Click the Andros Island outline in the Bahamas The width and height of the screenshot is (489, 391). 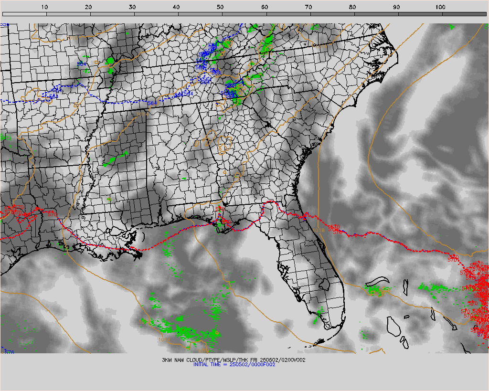[x=394, y=326]
